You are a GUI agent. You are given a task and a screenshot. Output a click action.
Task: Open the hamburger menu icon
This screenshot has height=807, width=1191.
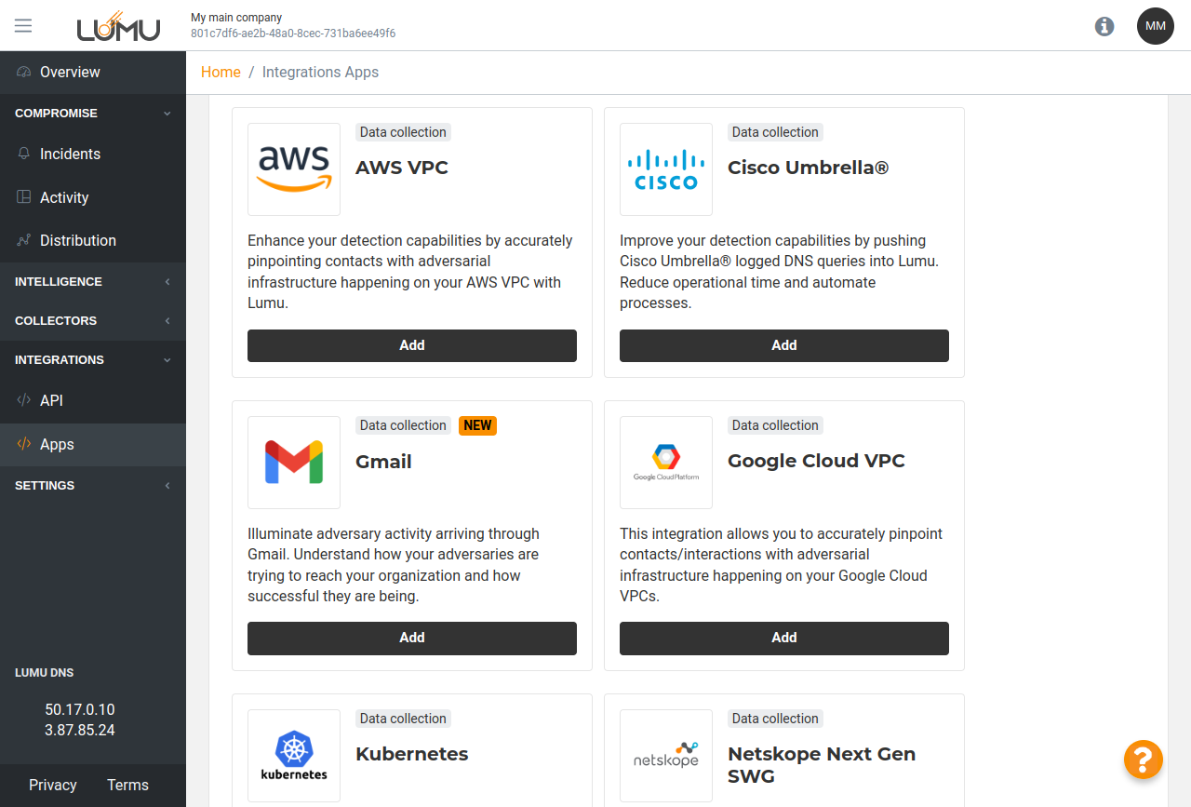23,25
